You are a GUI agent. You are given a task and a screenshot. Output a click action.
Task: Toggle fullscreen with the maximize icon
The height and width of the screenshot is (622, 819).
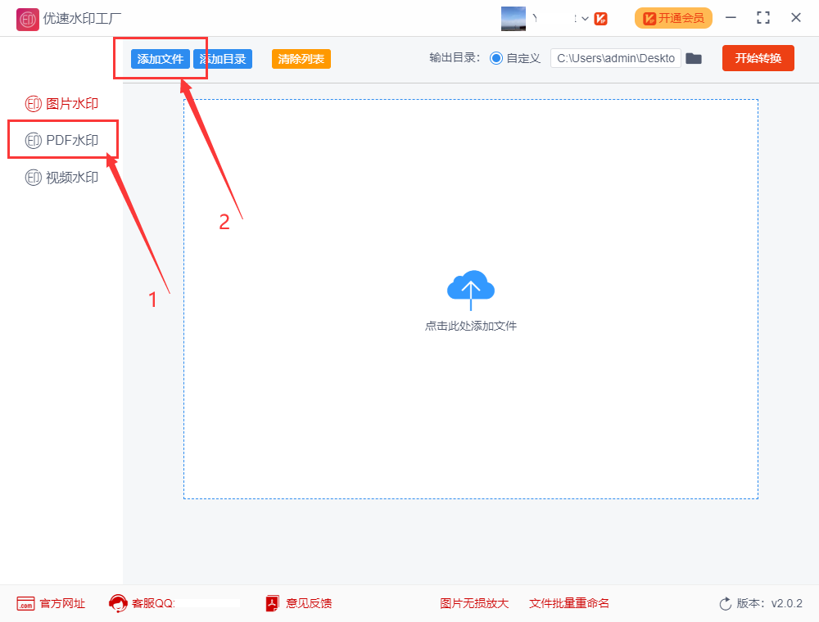coord(762,18)
